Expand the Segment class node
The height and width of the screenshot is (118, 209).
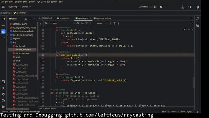pos(8,39)
